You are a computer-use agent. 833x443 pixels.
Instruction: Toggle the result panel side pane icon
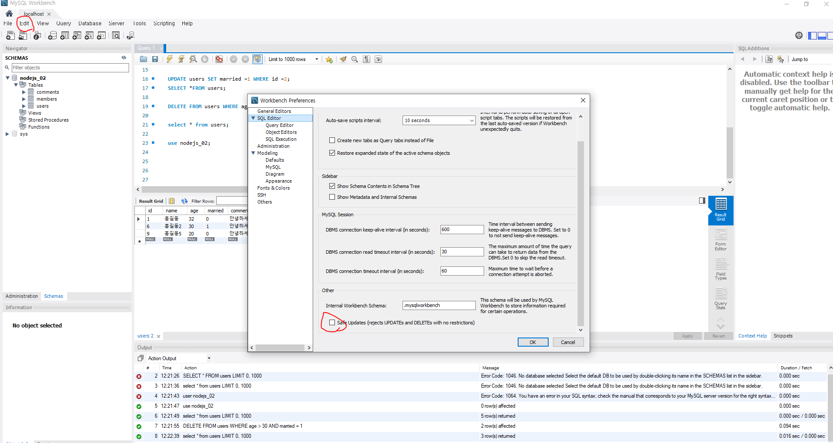tap(702, 201)
